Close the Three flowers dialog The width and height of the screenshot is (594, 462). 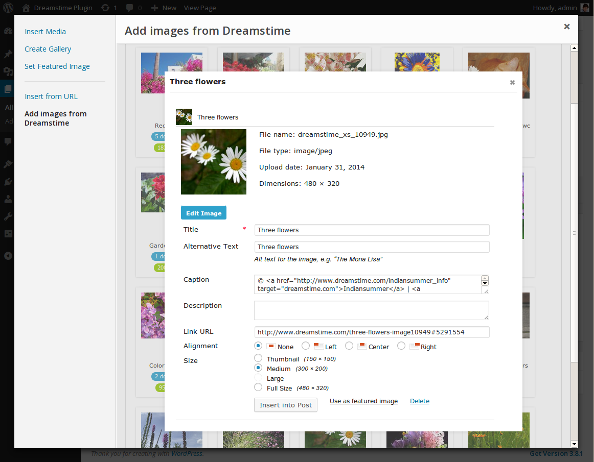512,82
